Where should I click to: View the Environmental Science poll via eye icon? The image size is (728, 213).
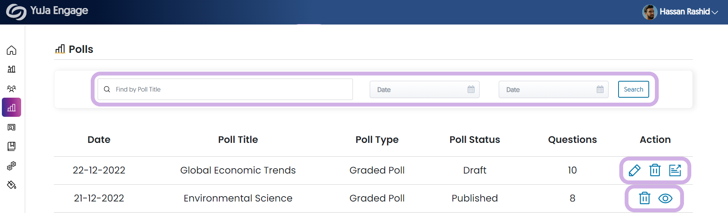tap(665, 198)
